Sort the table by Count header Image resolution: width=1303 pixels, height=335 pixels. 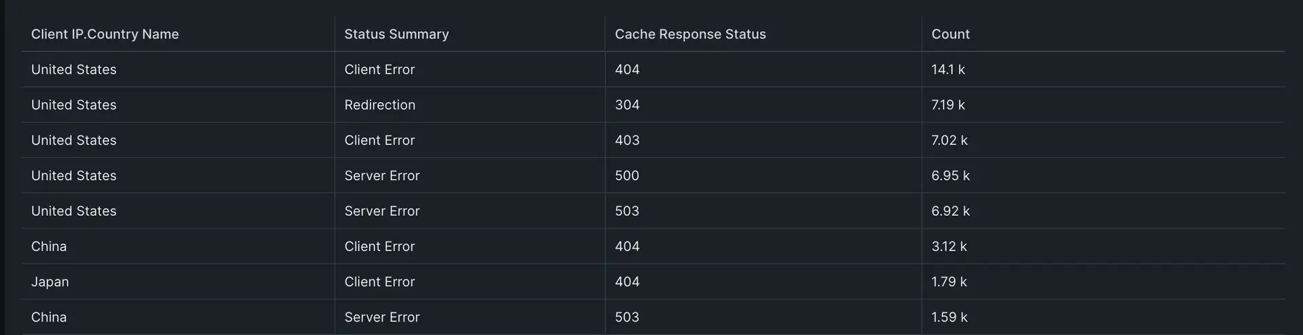pos(950,35)
